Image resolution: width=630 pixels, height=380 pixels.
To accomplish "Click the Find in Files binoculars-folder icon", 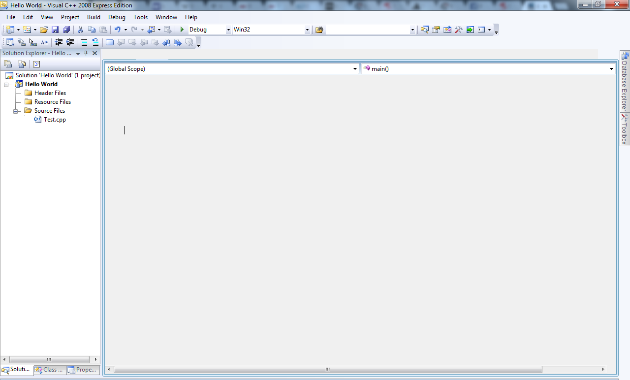I will tap(319, 30).
